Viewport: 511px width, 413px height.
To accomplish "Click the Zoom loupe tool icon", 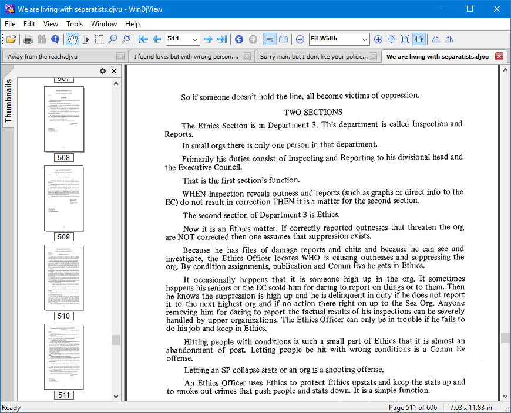I will click(126, 39).
